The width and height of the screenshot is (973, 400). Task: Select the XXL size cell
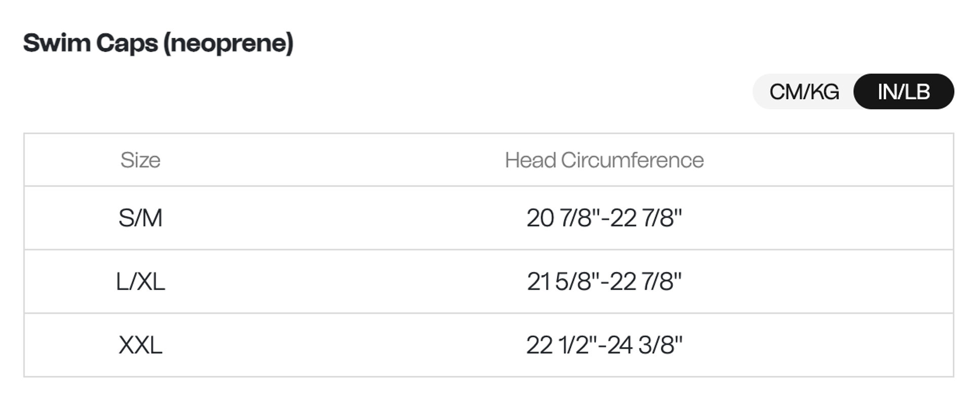pyautogui.click(x=140, y=345)
